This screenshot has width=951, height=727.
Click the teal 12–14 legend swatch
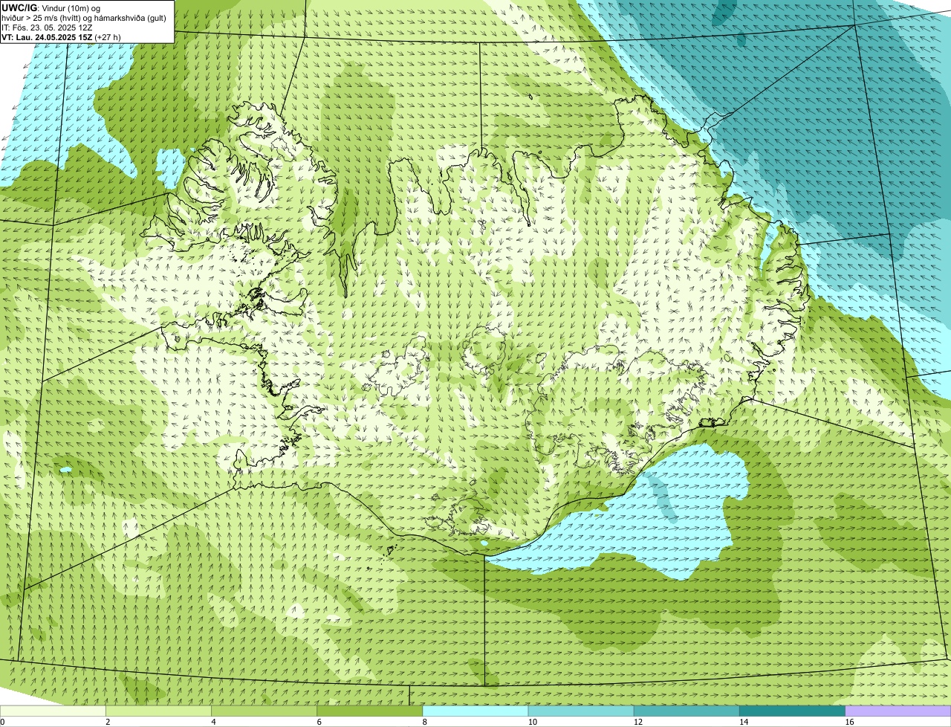click(687, 711)
